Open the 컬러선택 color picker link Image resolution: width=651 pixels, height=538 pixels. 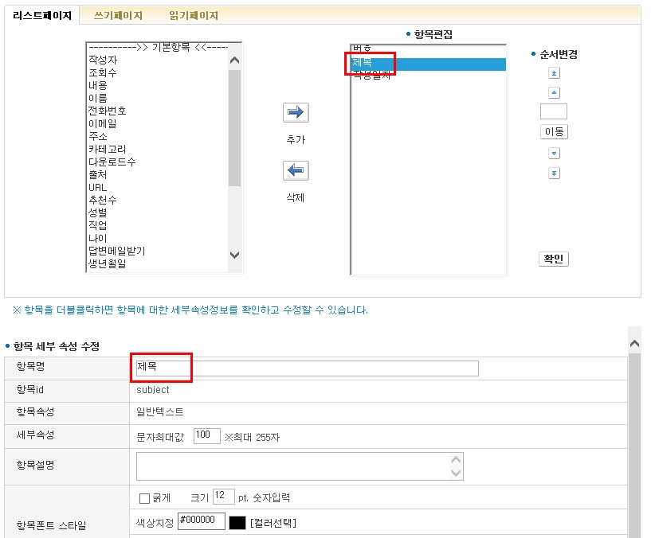click(x=273, y=523)
